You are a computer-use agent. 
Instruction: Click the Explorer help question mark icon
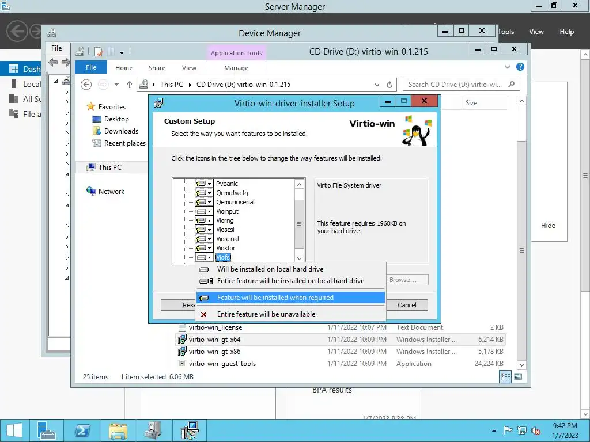[520, 67]
